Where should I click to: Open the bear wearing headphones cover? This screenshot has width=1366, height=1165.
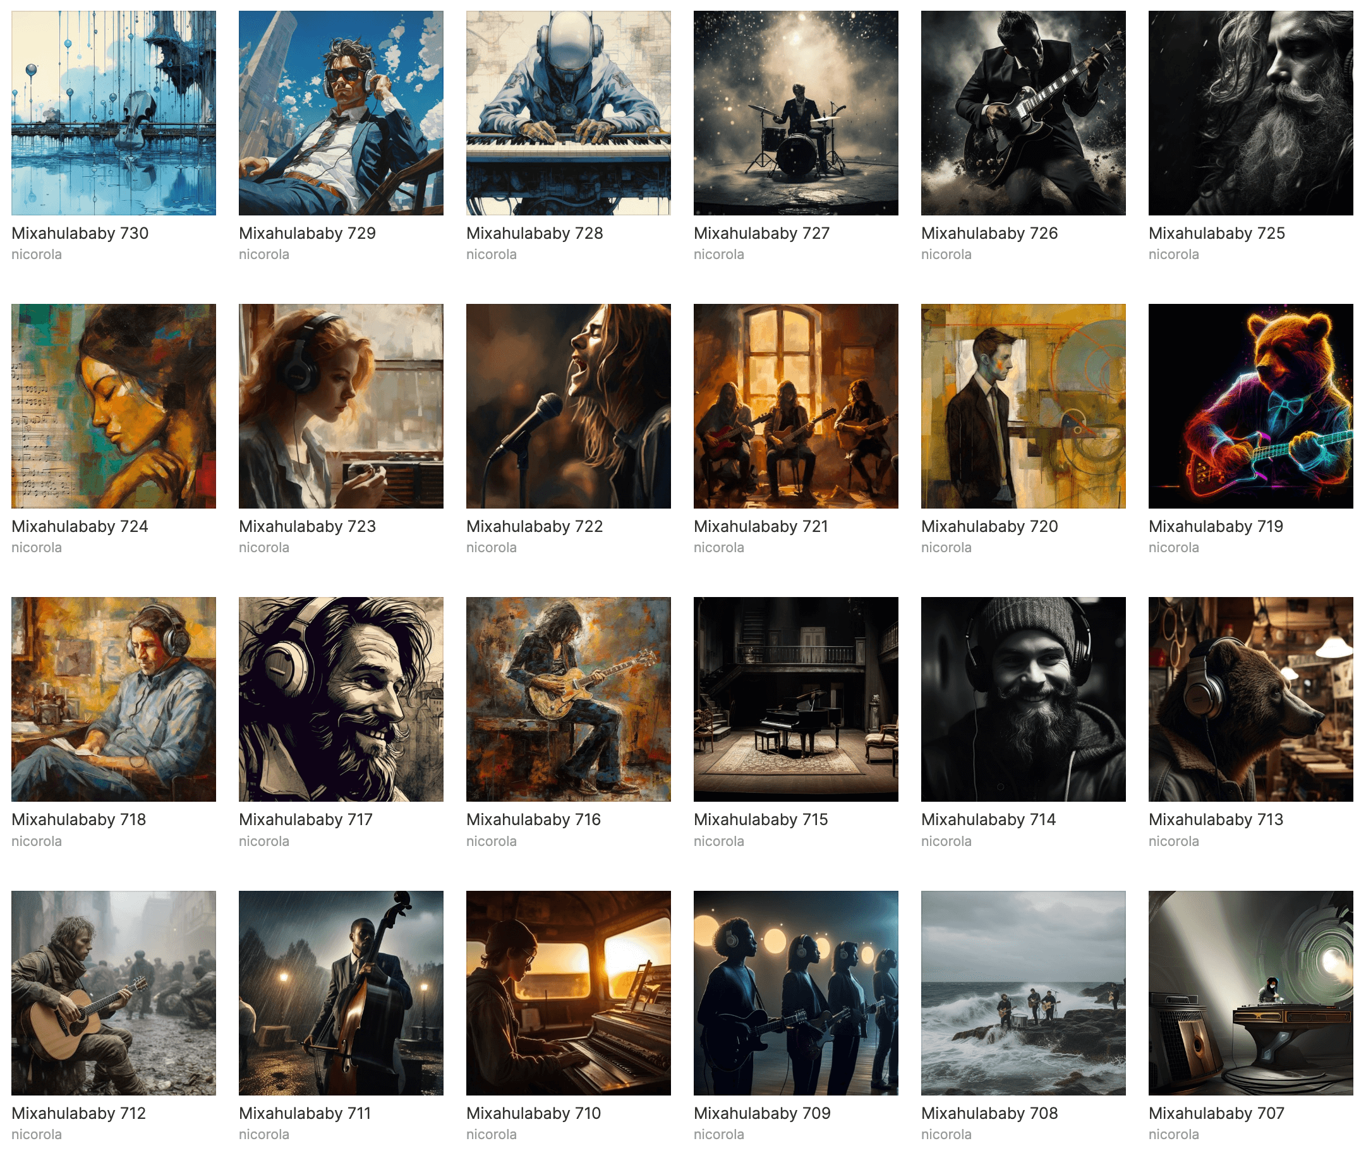point(1250,699)
